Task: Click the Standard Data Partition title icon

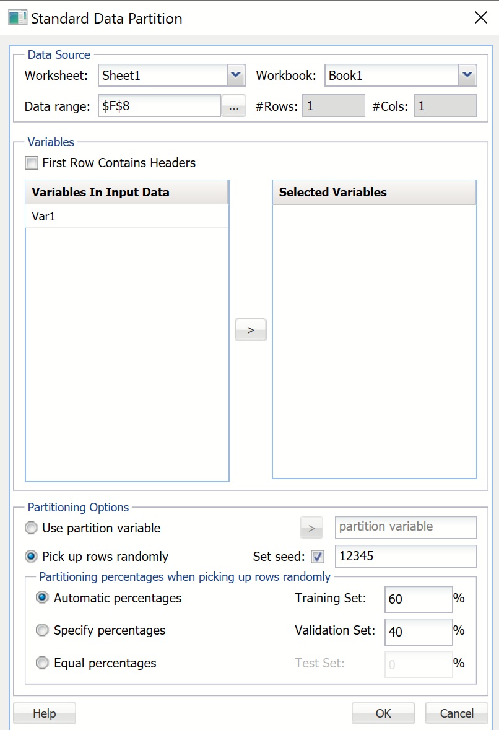Action: (x=17, y=18)
